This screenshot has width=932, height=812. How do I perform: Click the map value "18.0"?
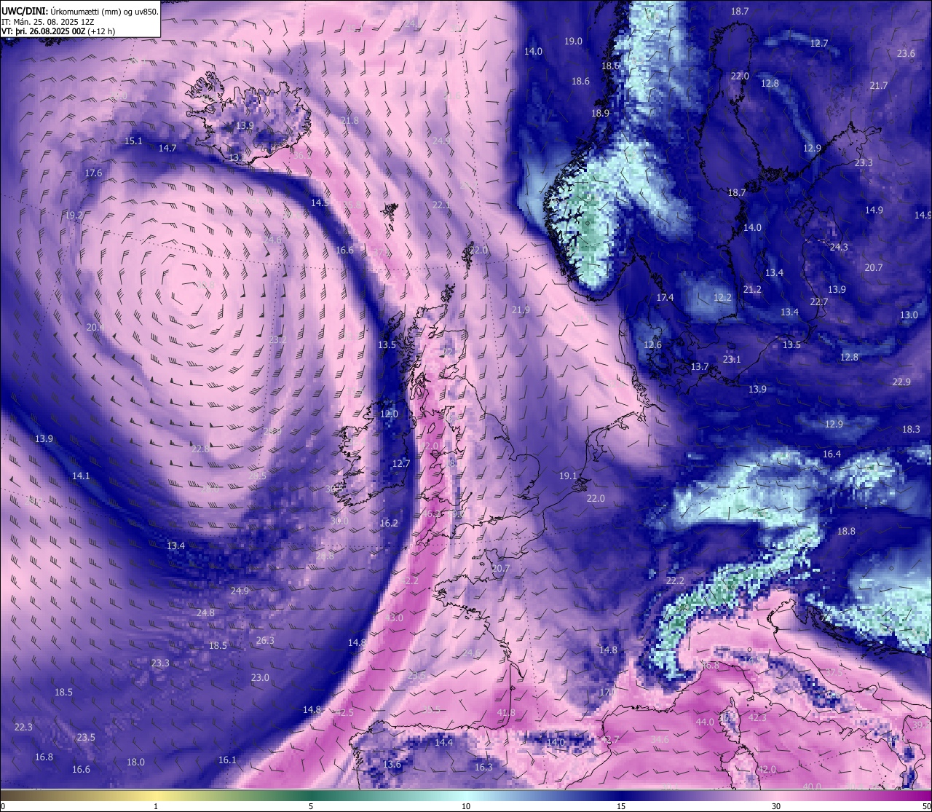135,762
